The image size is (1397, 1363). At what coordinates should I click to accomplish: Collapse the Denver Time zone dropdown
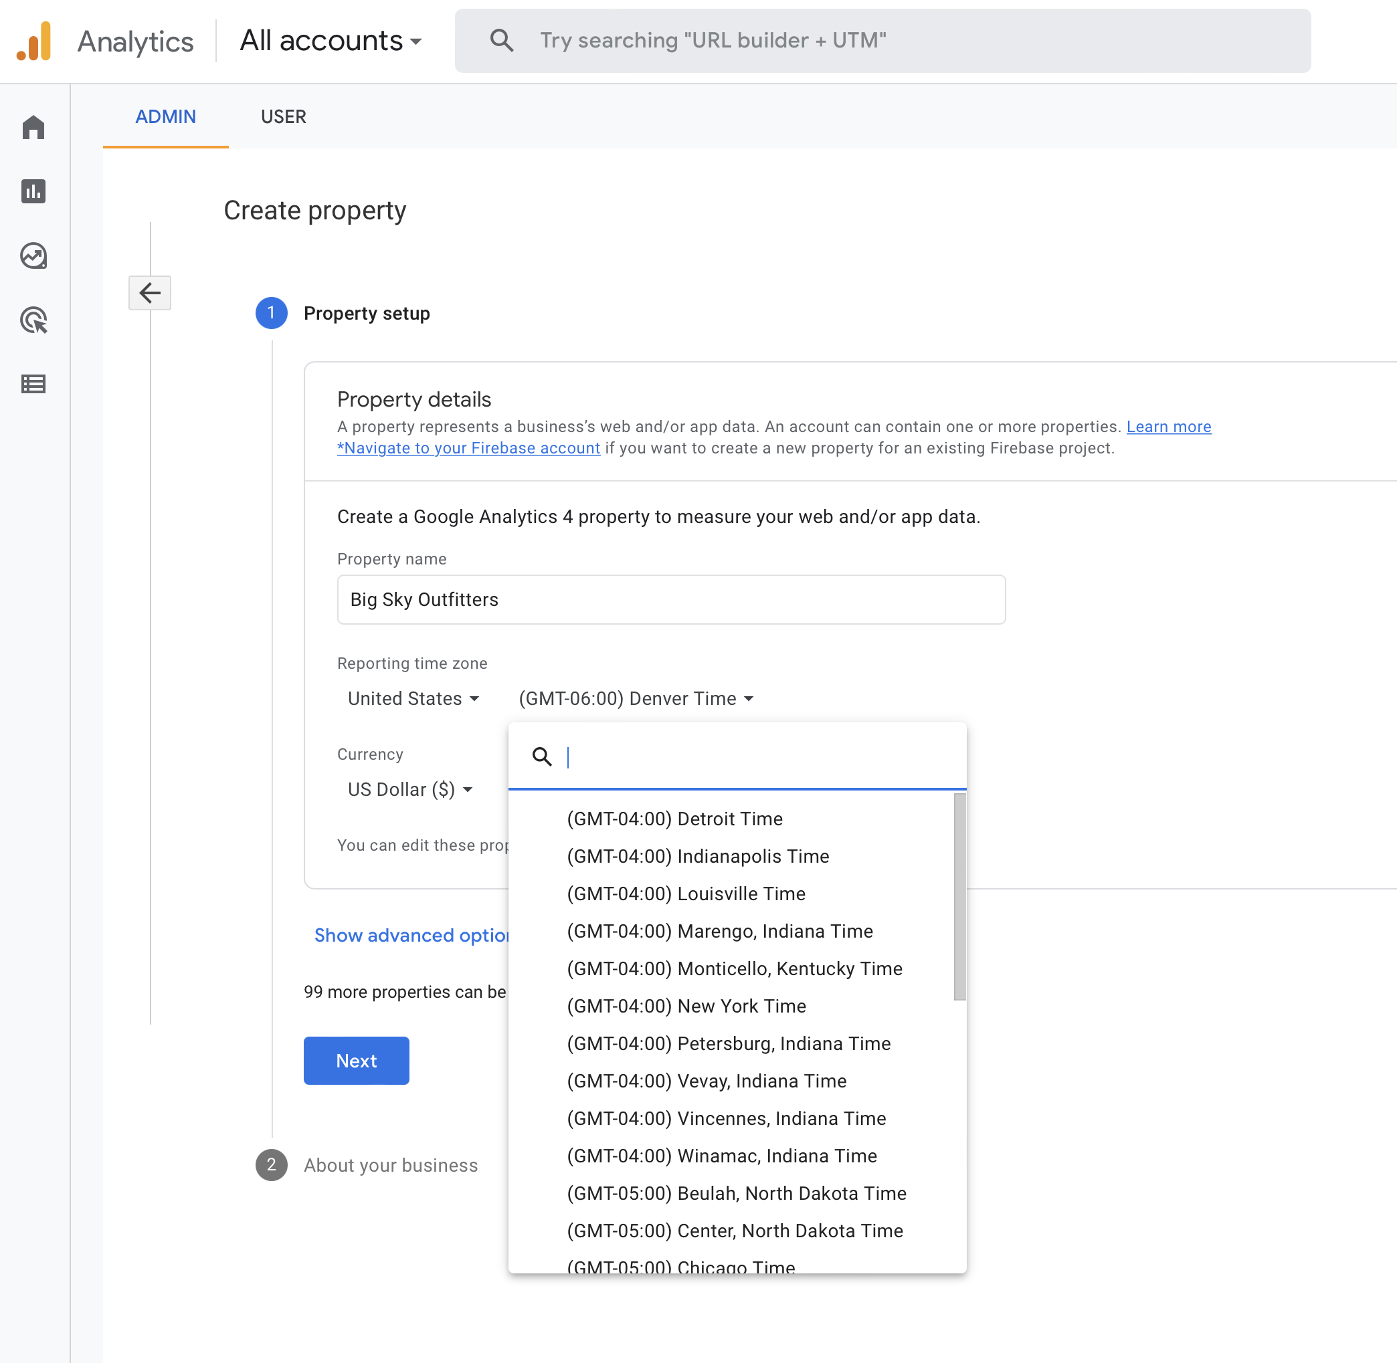point(636,699)
